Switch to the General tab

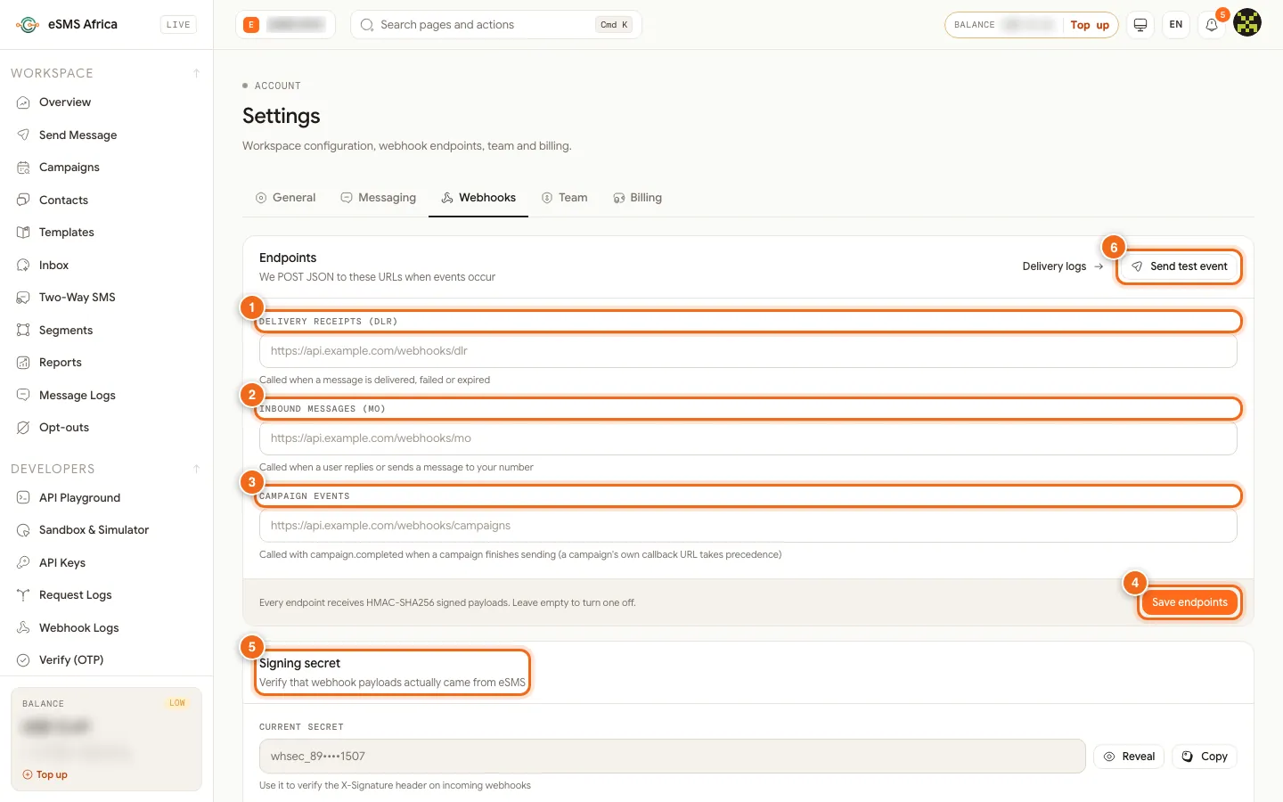pyautogui.click(x=285, y=198)
